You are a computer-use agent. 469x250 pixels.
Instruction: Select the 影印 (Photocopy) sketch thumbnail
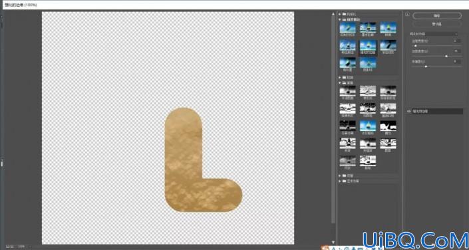coord(368,161)
